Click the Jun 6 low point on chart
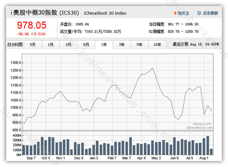The width and height of the screenshot is (228, 167). pyautogui.click(x=178, y=119)
